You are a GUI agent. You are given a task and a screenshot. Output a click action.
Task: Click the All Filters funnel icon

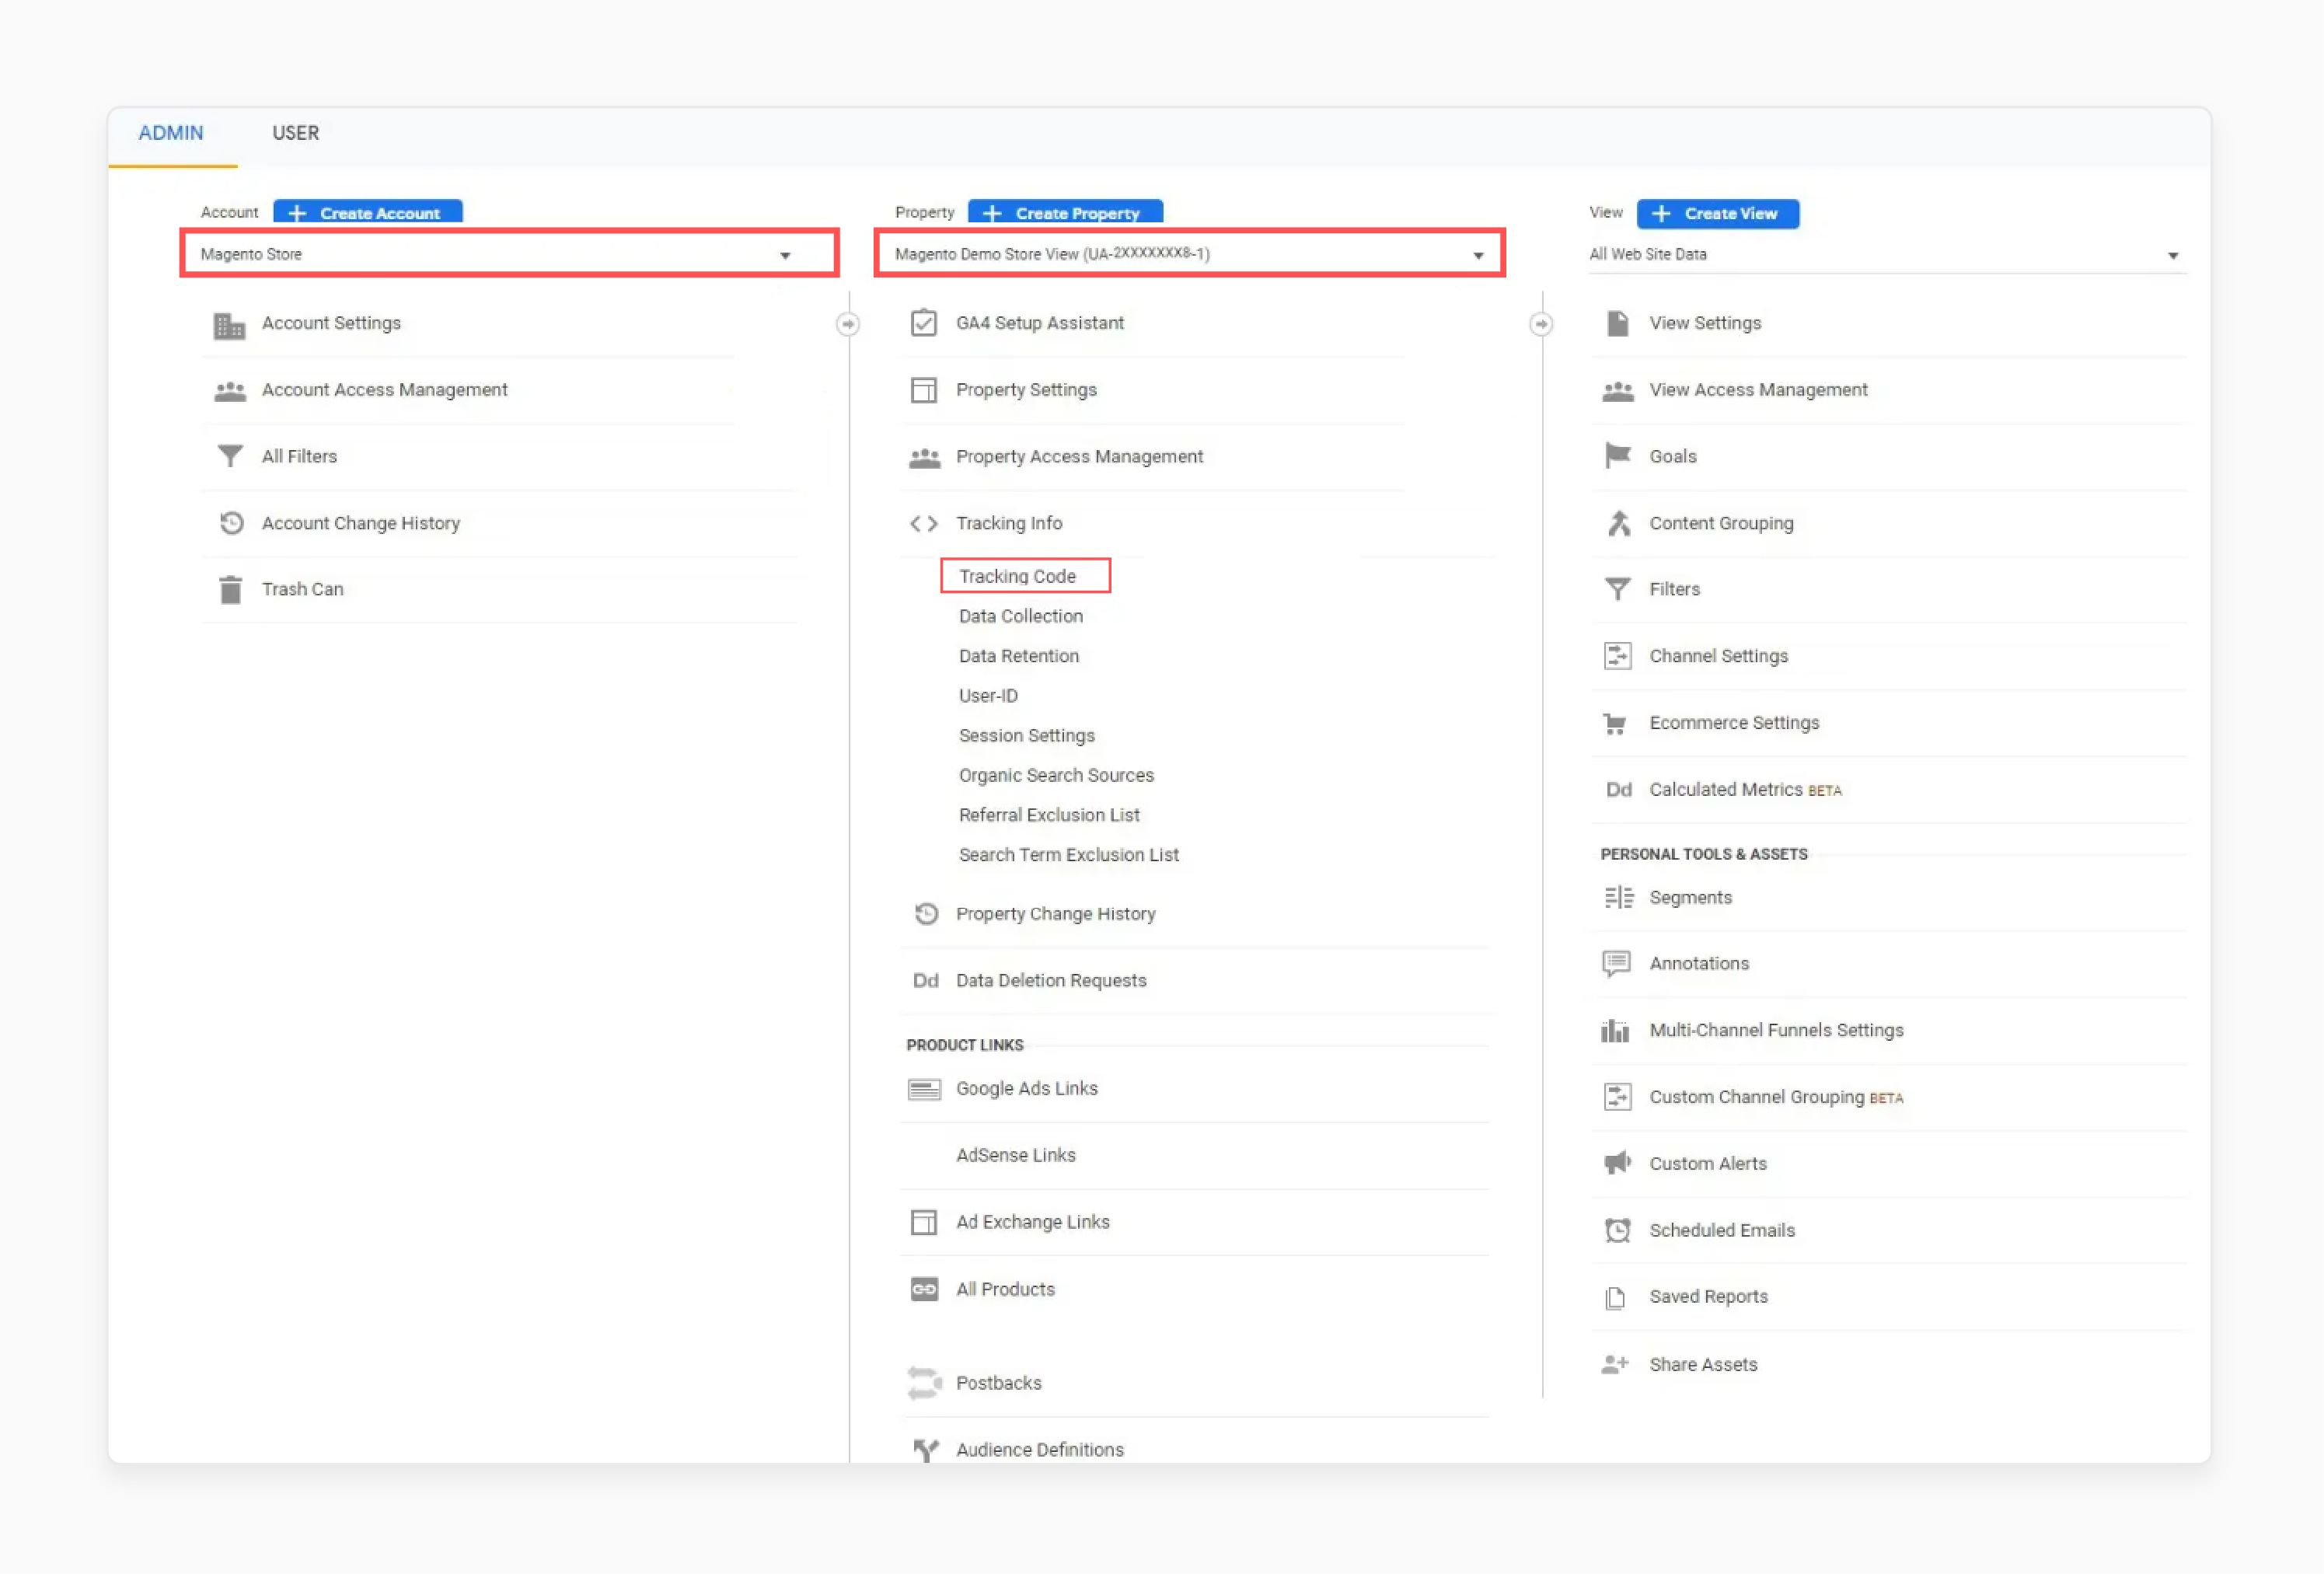click(x=229, y=456)
